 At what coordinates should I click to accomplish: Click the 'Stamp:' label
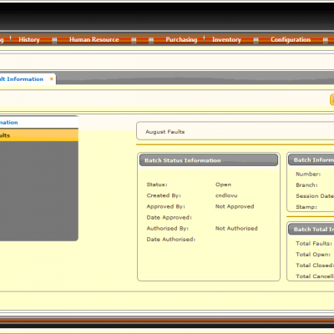(306, 207)
